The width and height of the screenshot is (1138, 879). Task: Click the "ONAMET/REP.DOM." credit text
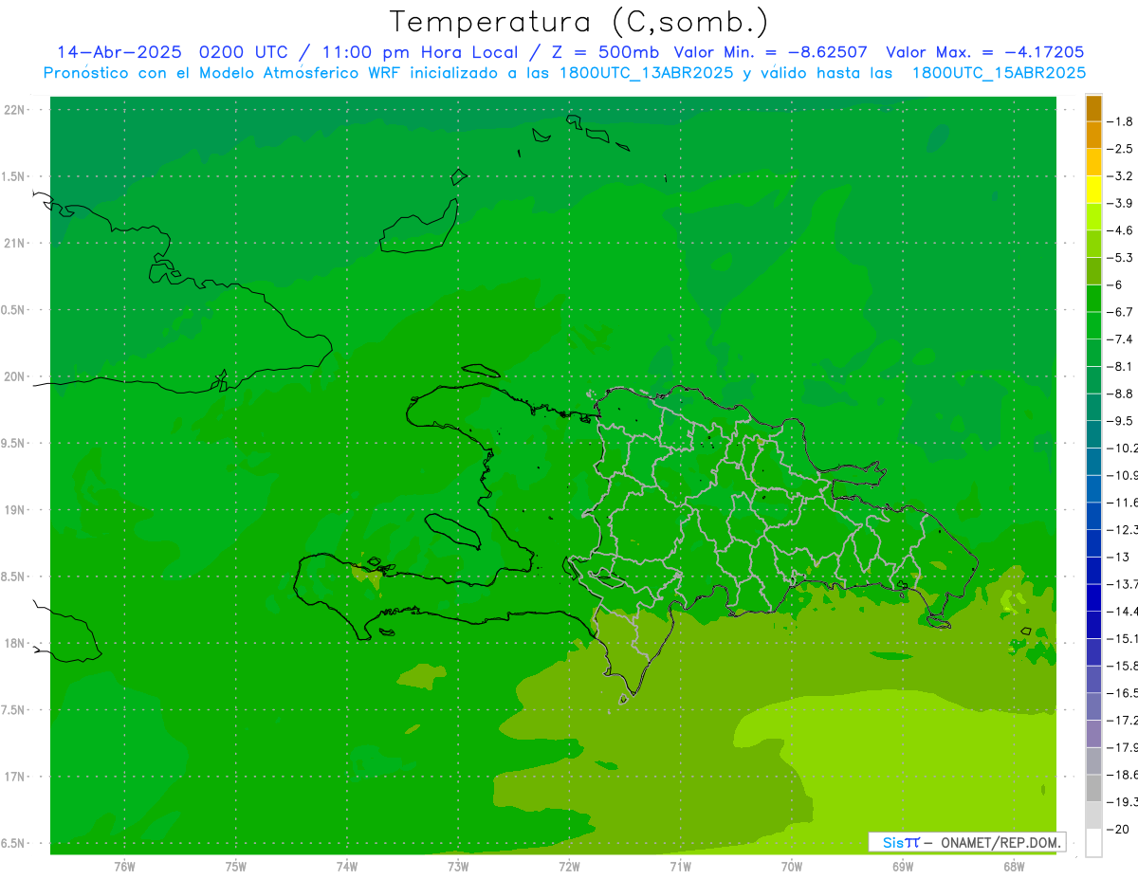click(1000, 842)
